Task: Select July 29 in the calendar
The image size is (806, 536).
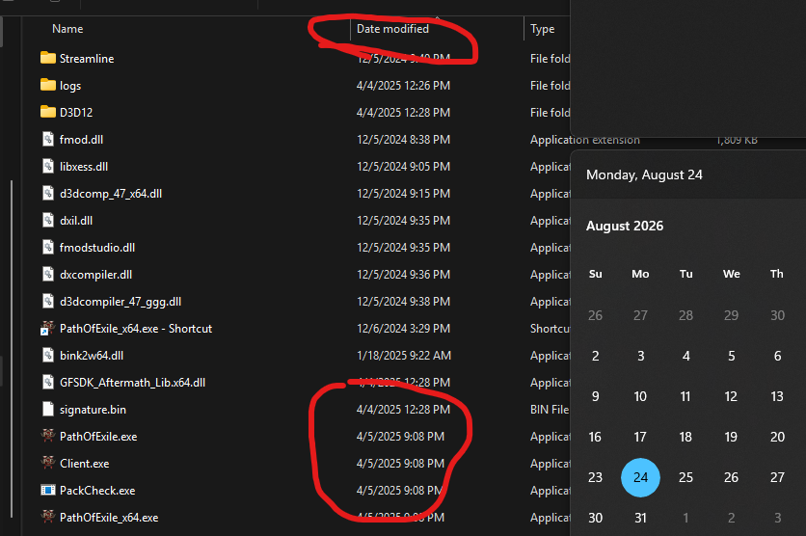Action: (x=731, y=315)
